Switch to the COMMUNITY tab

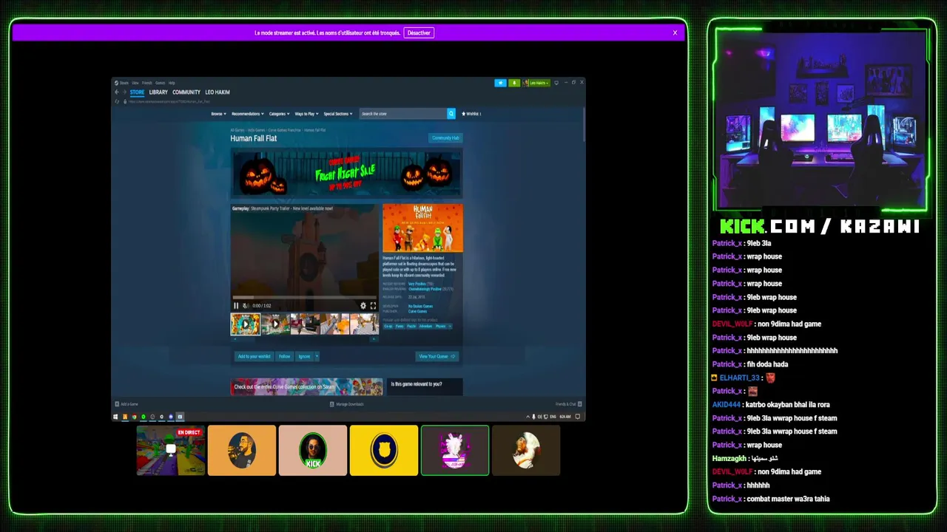click(x=186, y=92)
